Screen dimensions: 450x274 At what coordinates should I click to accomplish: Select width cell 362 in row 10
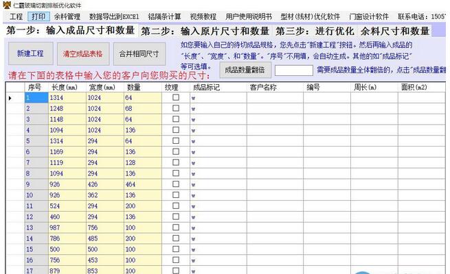click(104, 195)
